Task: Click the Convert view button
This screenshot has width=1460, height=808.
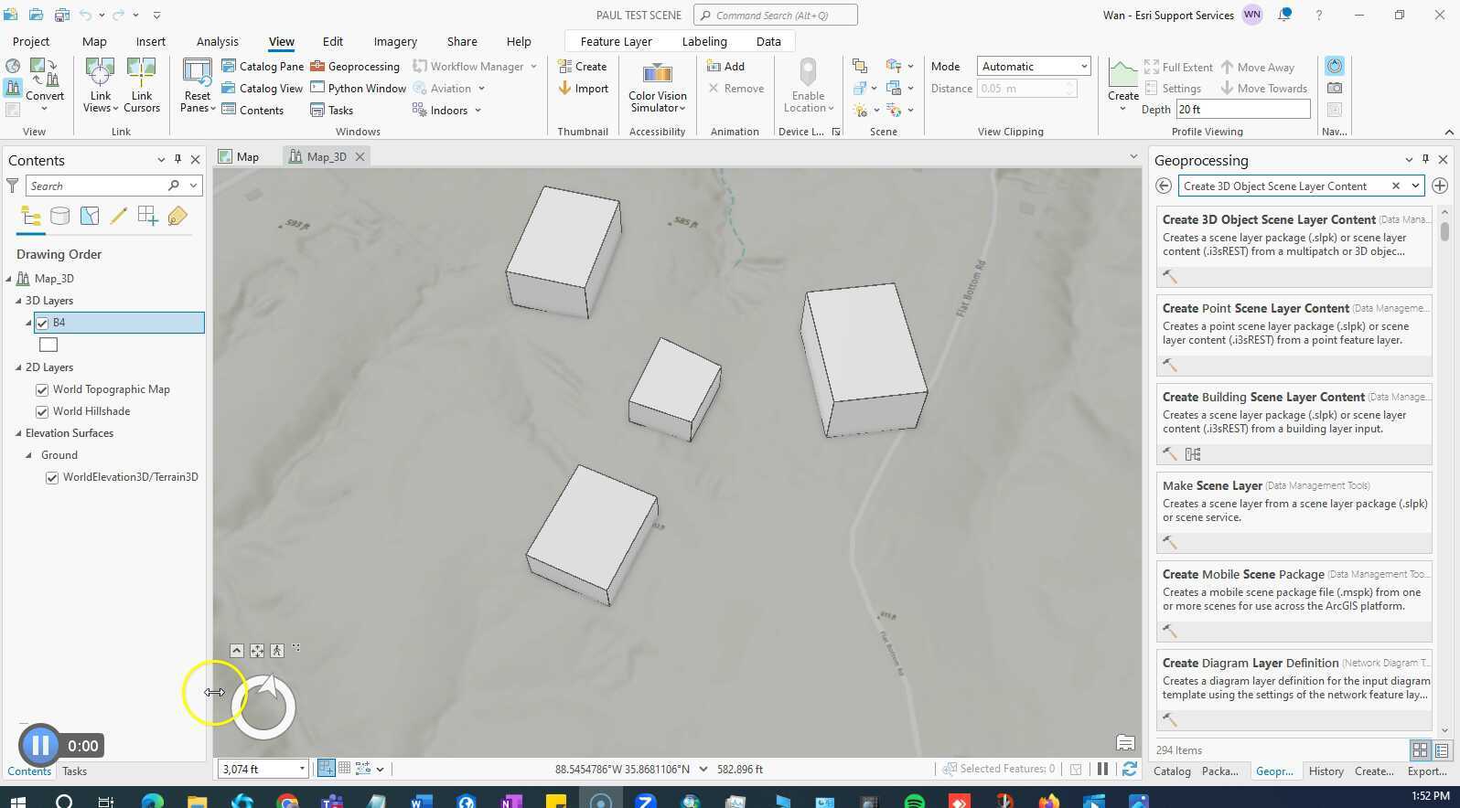Action: [x=45, y=85]
